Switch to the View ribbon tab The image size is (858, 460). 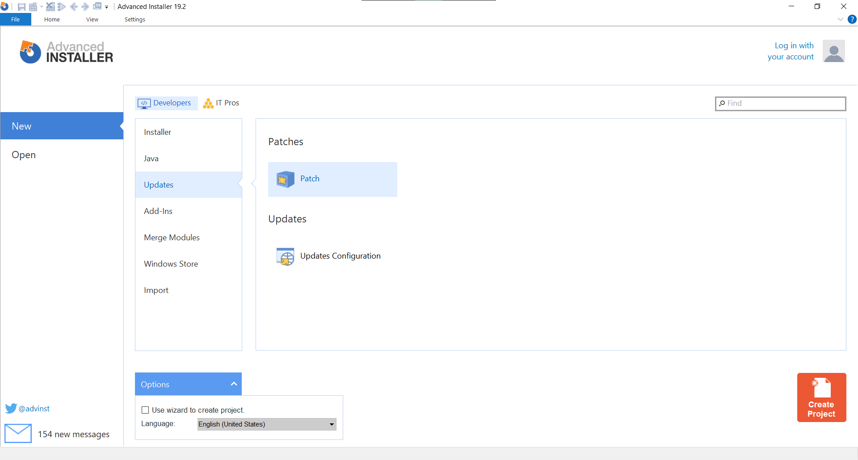[92, 19]
